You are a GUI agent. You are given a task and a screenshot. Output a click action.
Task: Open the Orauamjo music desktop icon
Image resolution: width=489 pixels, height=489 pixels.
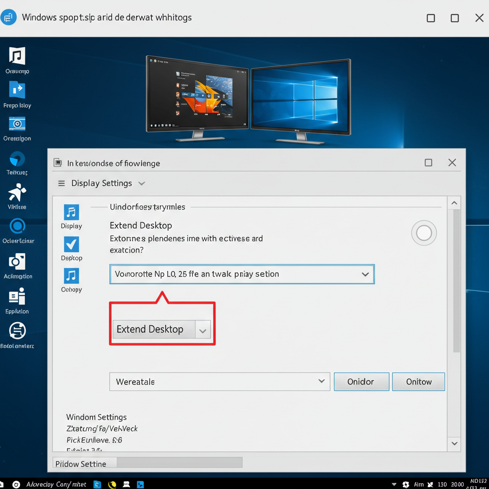17,56
